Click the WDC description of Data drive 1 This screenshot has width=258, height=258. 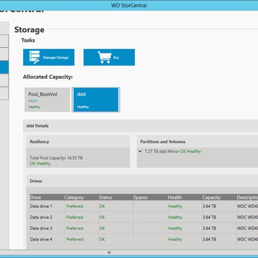[x=247, y=206]
